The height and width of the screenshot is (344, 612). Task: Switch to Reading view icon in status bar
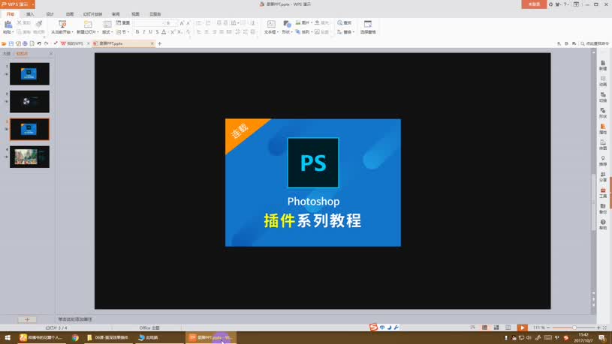pyautogui.click(x=508, y=328)
